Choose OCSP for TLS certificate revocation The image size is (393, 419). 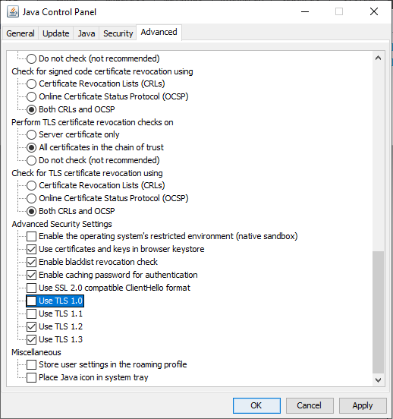point(31,198)
